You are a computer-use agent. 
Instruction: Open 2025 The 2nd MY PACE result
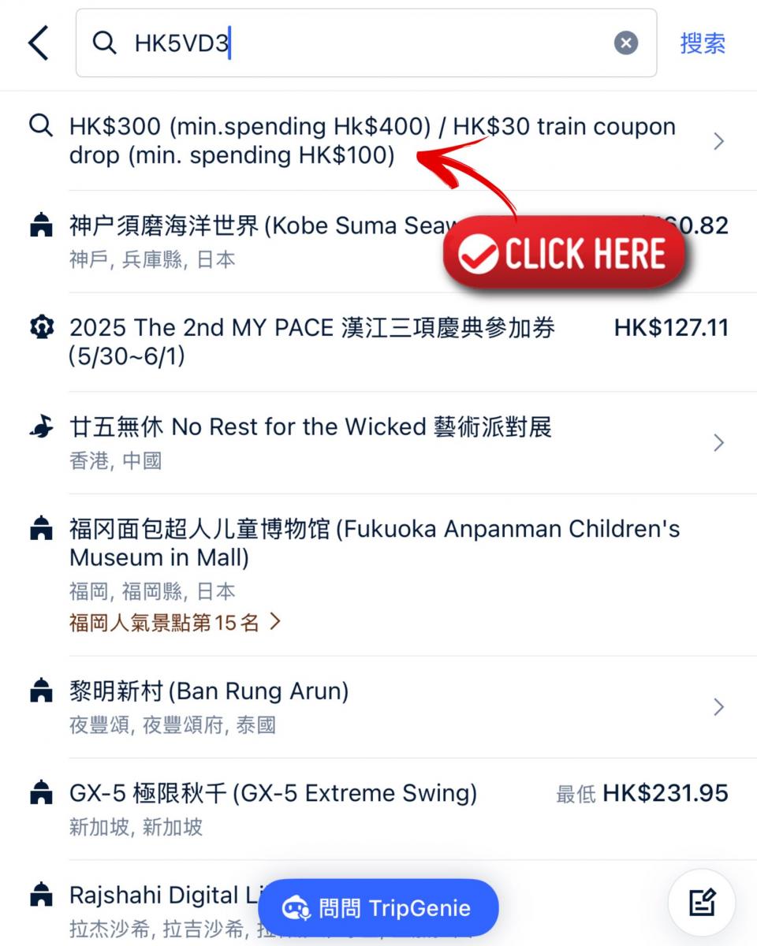pyautogui.click(x=378, y=342)
